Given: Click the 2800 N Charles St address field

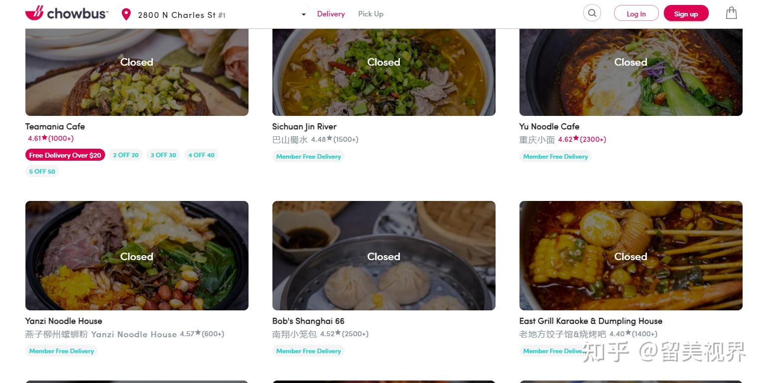Looking at the screenshot, I should tap(182, 15).
